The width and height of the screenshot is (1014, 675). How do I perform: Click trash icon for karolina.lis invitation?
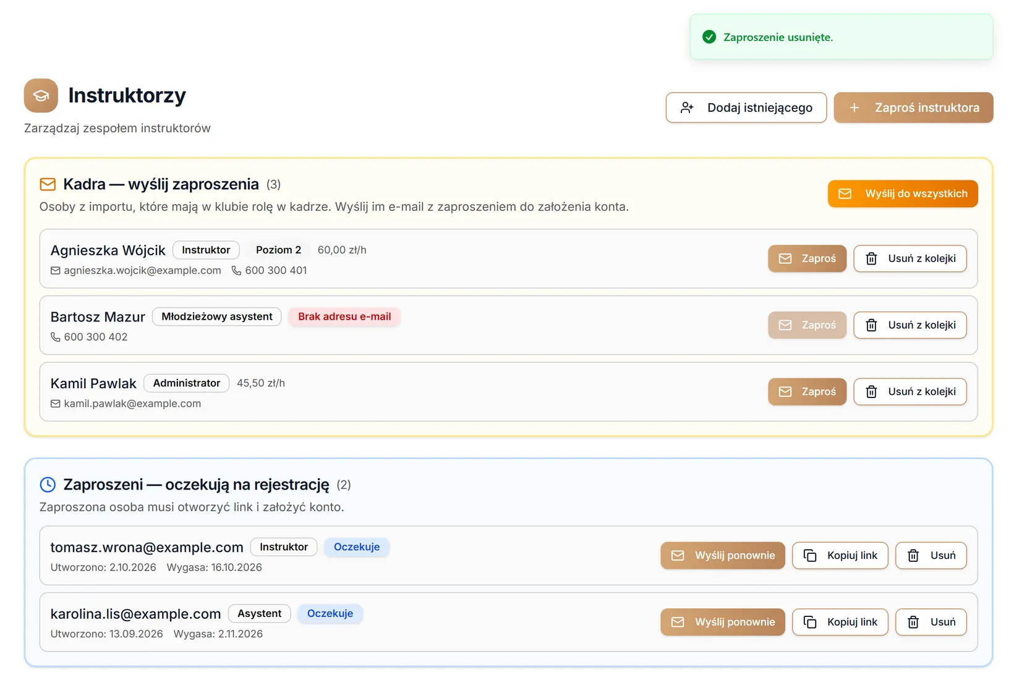pyautogui.click(x=913, y=622)
